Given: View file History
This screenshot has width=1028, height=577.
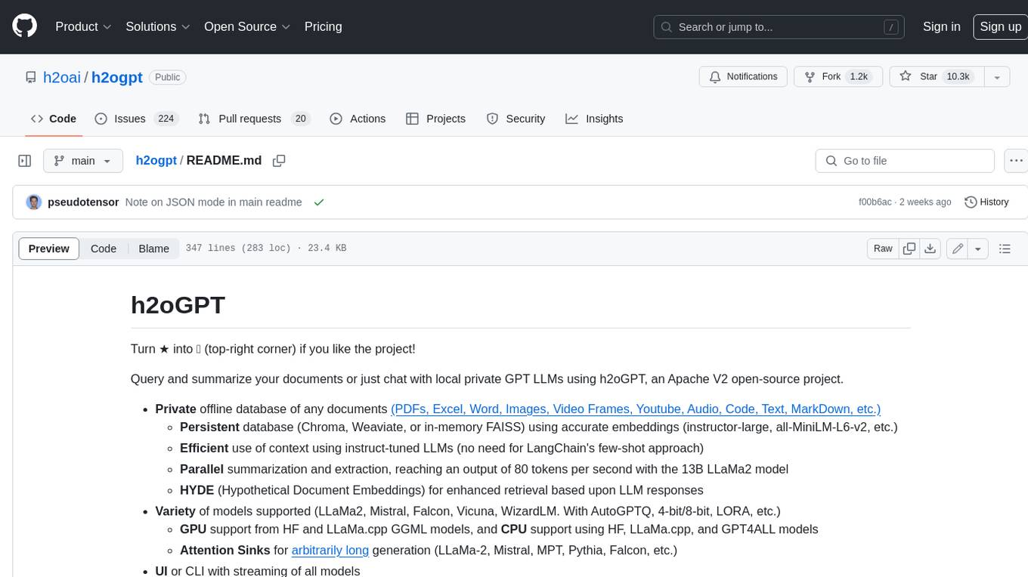Looking at the screenshot, I should click(986, 202).
